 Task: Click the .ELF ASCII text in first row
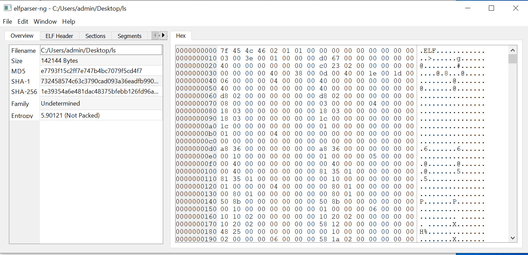click(x=428, y=51)
